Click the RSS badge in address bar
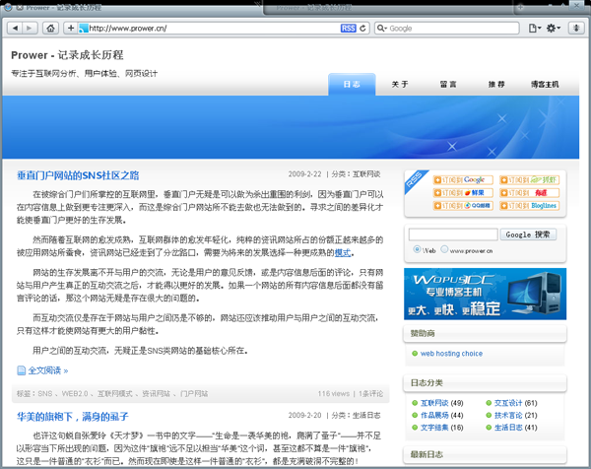Viewport: 591px width, 469px height. pyautogui.click(x=348, y=29)
